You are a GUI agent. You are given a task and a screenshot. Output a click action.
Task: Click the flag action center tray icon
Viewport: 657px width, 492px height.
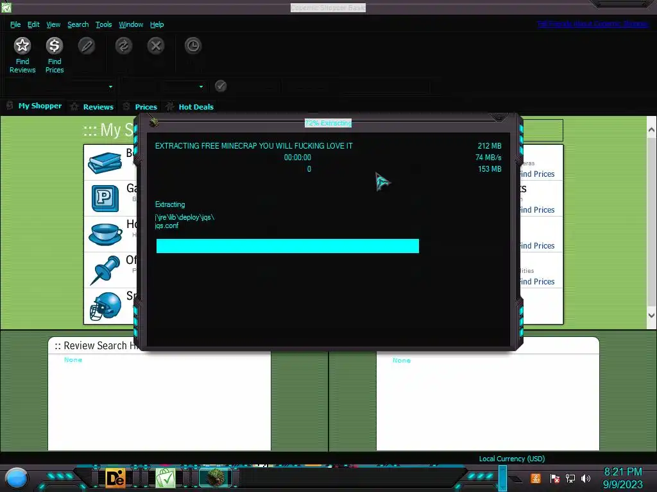tap(555, 479)
